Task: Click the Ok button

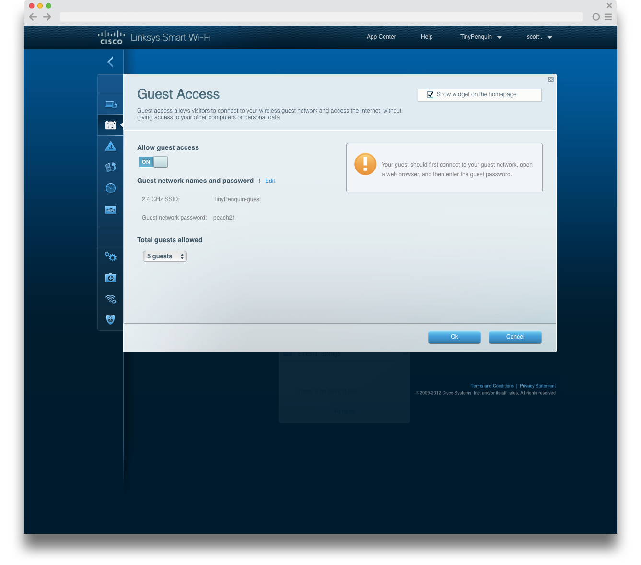Action: (455, 337)
